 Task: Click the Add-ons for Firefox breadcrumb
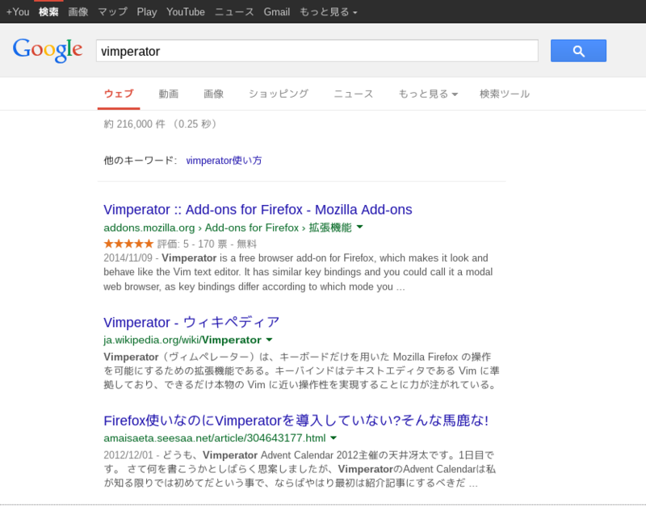click(x=252, y=228)
